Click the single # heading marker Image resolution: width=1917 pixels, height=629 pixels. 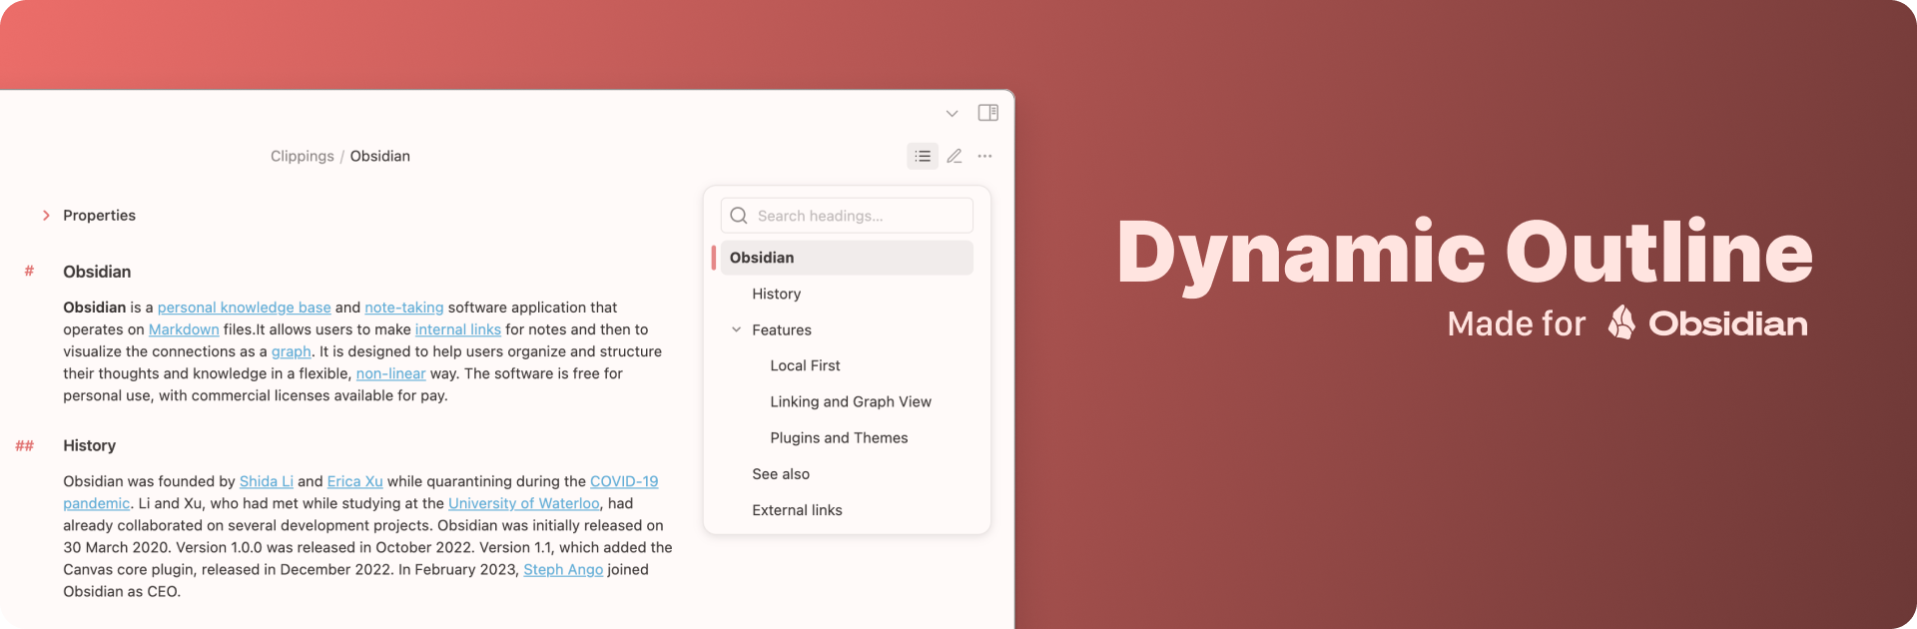(29, 272)
